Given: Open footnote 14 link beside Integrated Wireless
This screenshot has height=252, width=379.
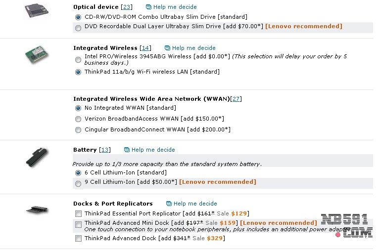Looking at the screenshot, I should click(145, 48).
